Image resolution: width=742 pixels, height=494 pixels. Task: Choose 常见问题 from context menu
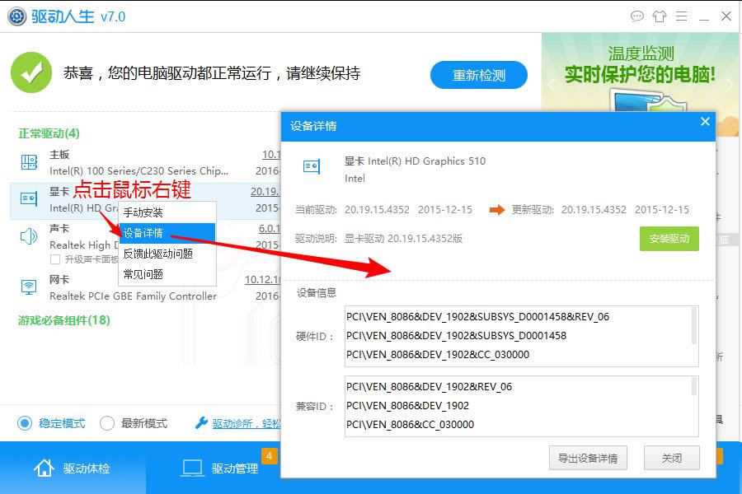(x=167, y=275)
